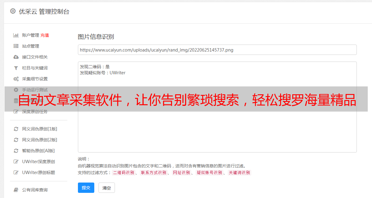The height and width of the screenshot is (198, 372).
Task: Open 采集细节设置 page
Action: (35, 79)
